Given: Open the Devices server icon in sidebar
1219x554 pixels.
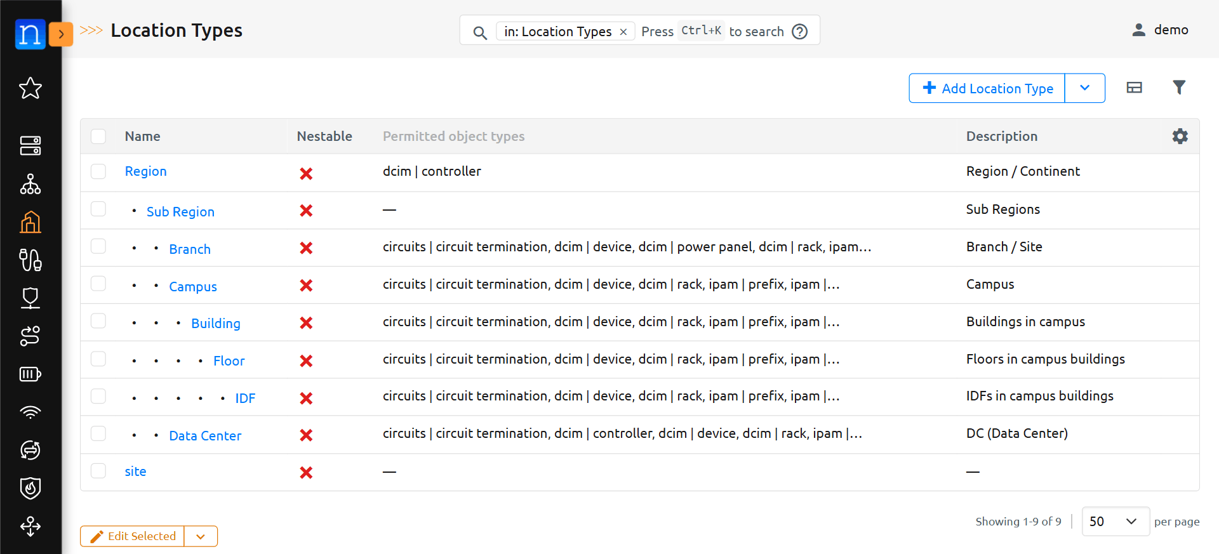Looking at the screenshot, I should point(30,145).
